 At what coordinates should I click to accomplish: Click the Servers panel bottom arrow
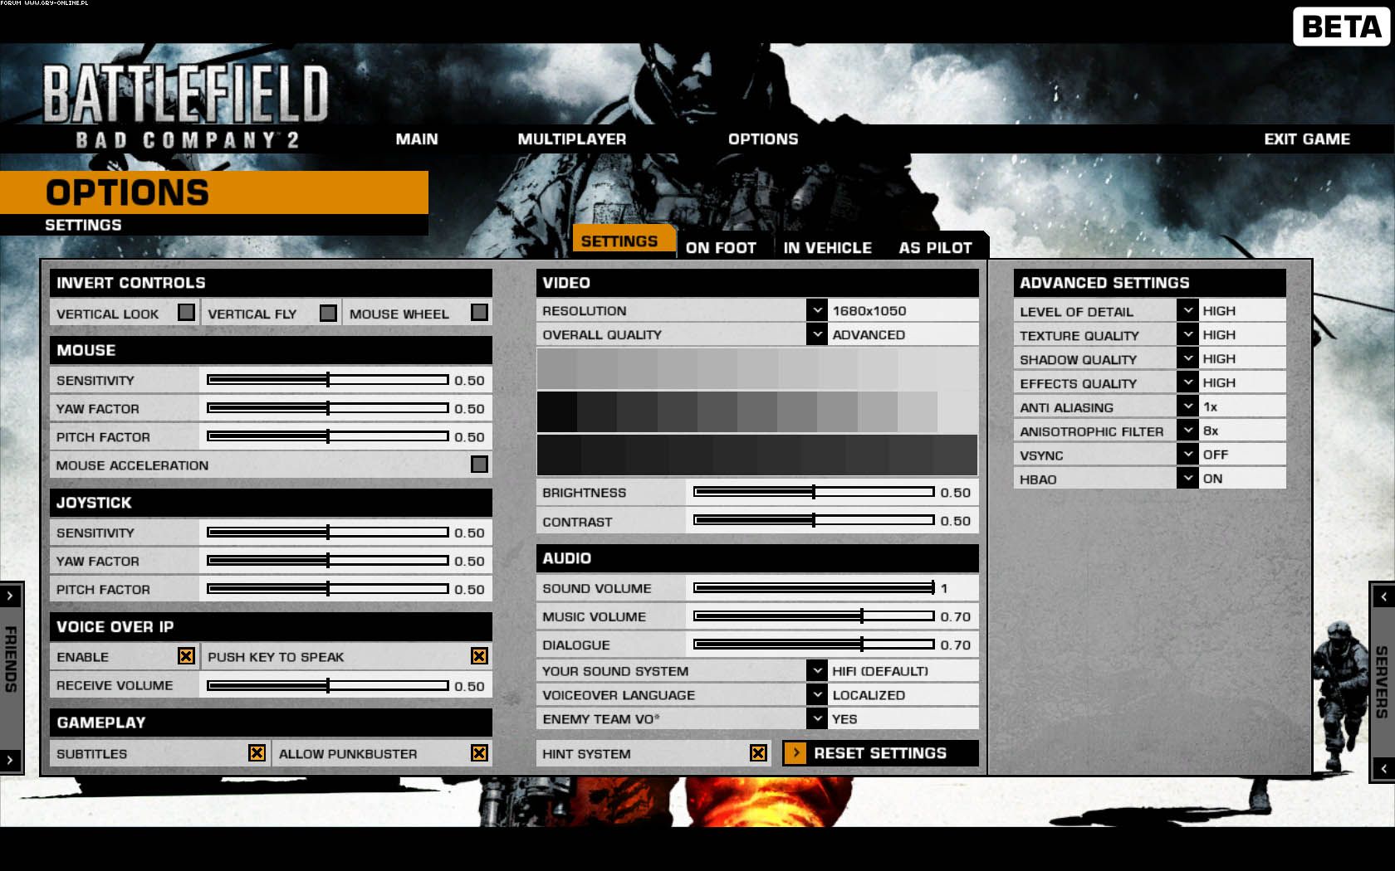[1383, 768]
